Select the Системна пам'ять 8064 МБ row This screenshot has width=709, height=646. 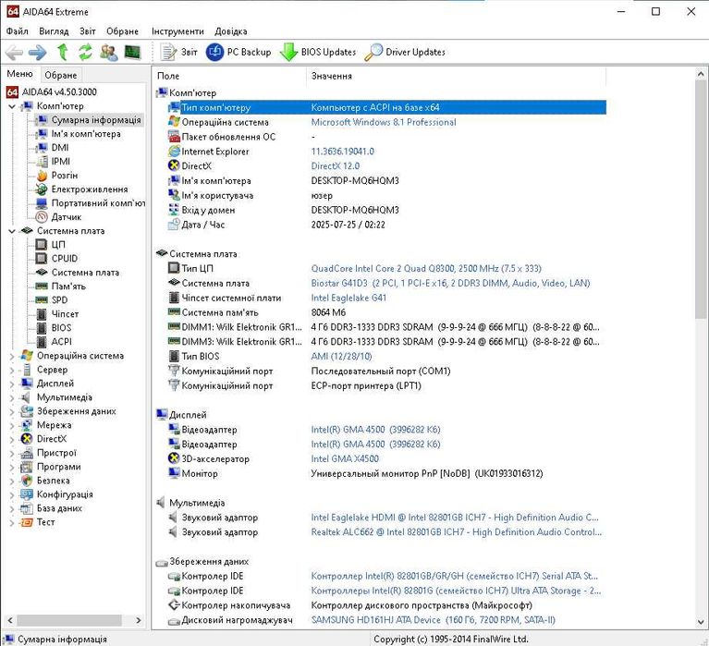pos(386,312)
